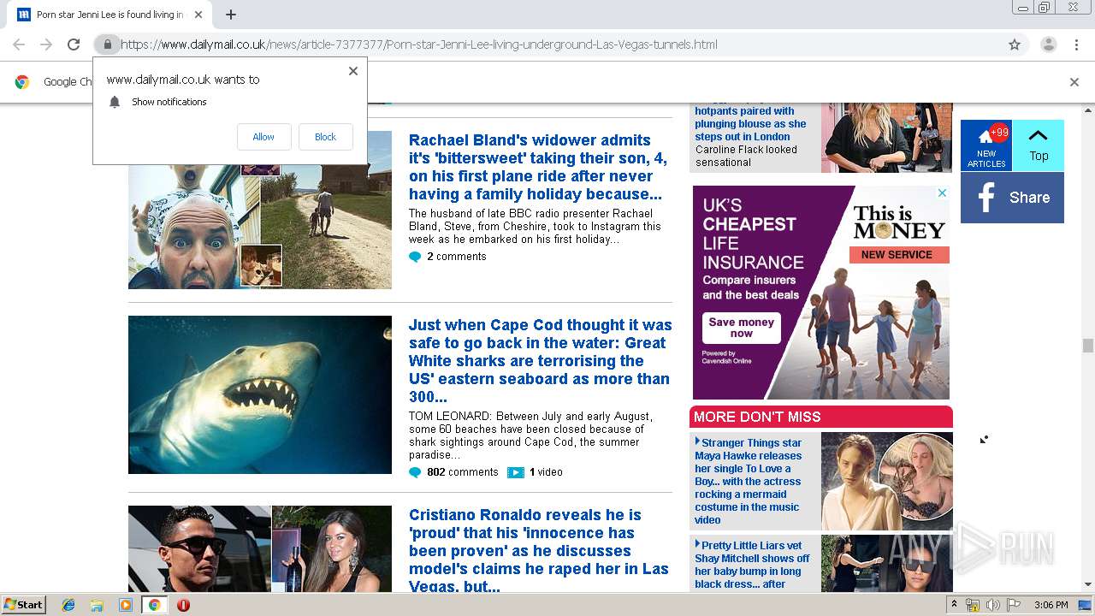Open the Windows Start menu

[x=23, y=605]
